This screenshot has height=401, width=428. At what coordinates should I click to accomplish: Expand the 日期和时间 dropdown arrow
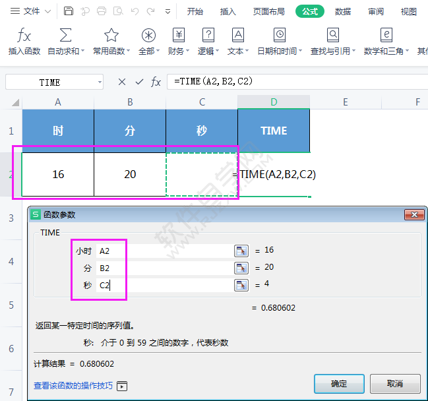click(x=300, y=51)
